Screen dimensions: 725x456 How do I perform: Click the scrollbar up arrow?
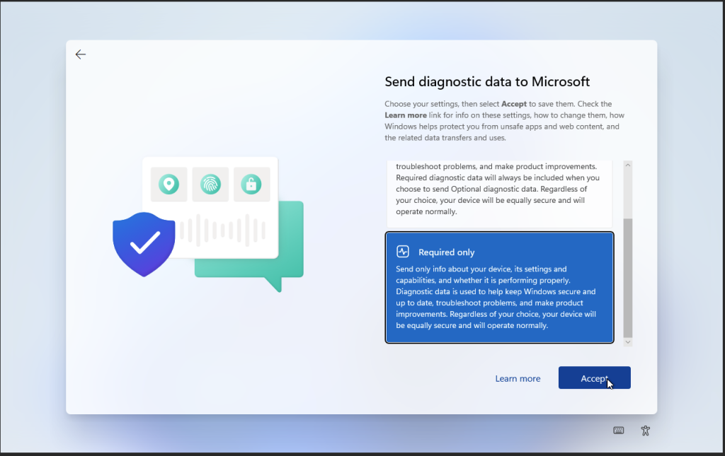[x=627, y=165]
